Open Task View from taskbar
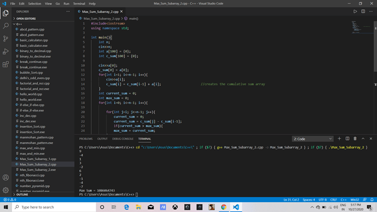 tap(114, 207)
